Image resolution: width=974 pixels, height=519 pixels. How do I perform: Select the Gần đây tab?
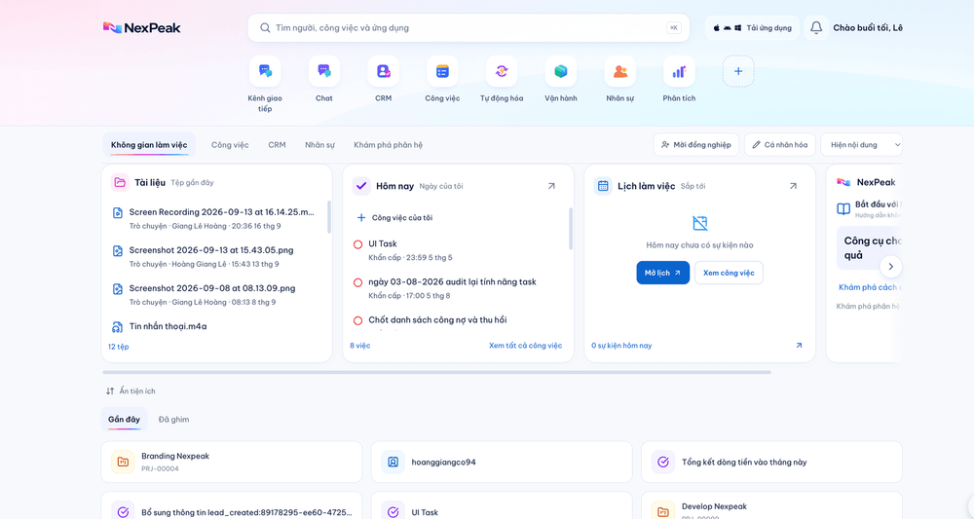click(x=125, y=419)
